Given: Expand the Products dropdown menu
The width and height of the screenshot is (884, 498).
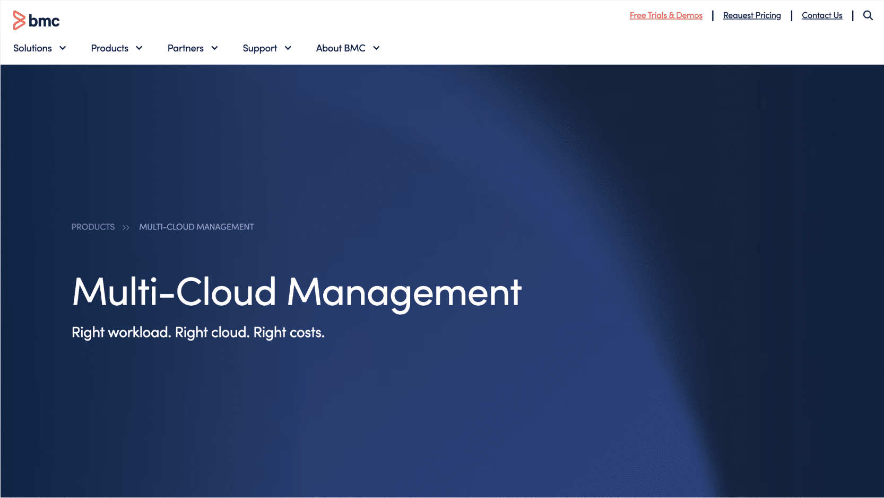Looking at the screenshot, I should [109, 48].
